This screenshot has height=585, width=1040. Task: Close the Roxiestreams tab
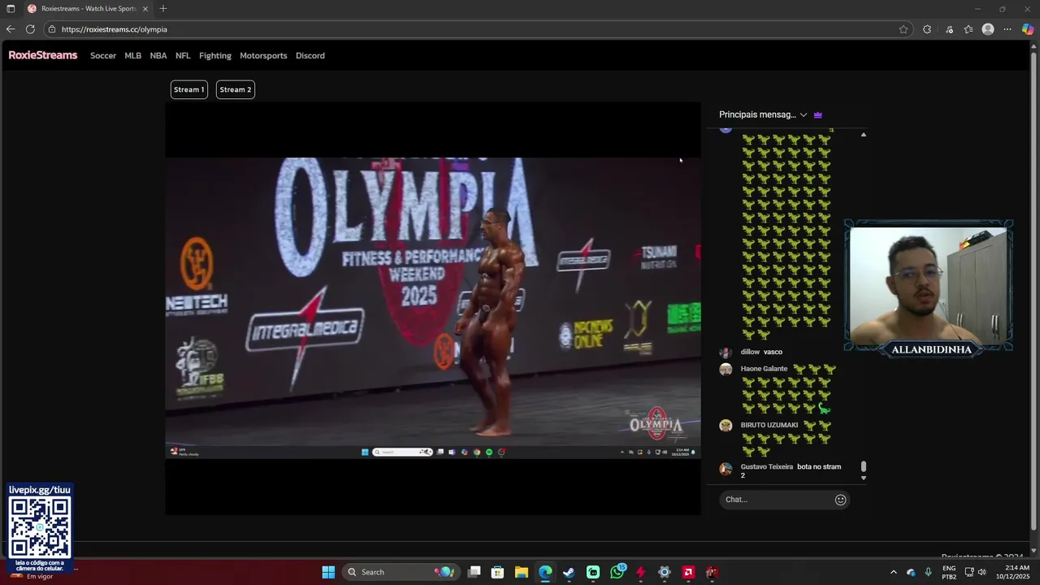145,9
